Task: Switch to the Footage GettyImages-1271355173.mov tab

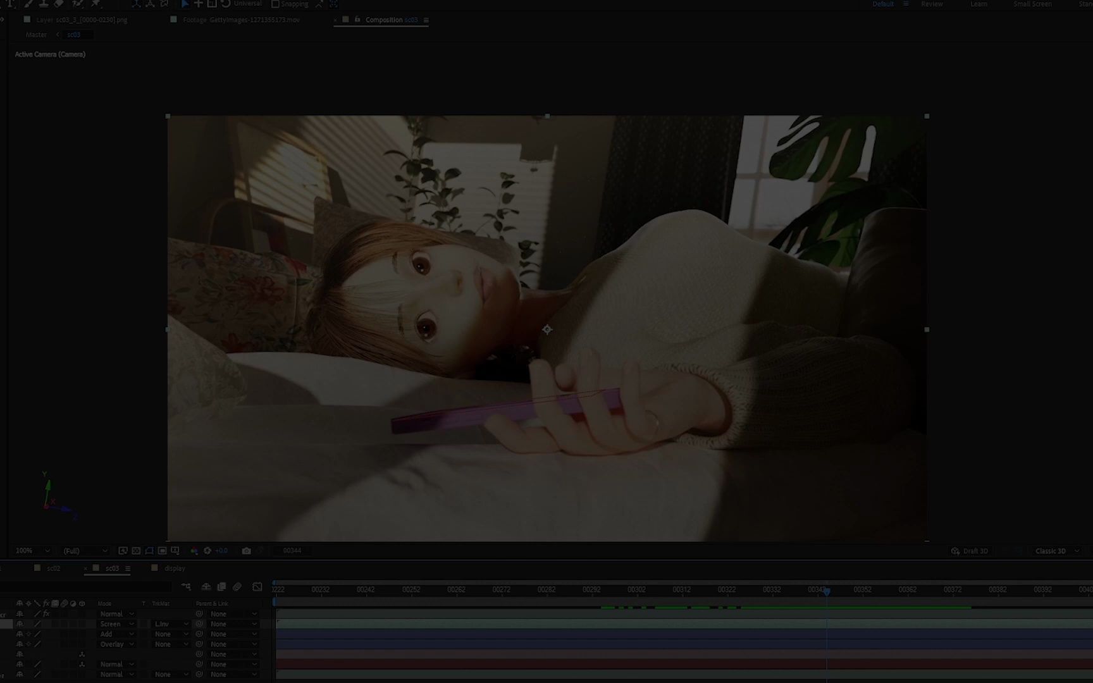Action: pos(240,20)
